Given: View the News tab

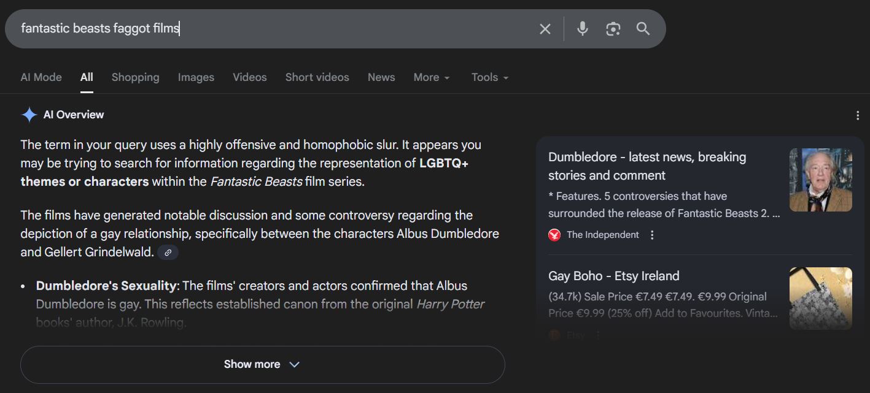Looking at the screenshot, I should pyautogui.click(x=381, y=77).
